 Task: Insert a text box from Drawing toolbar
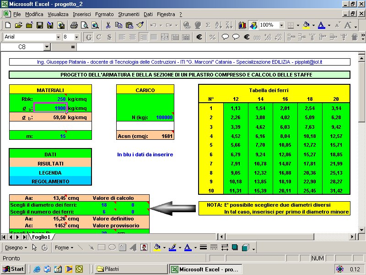tap(123, 247)
